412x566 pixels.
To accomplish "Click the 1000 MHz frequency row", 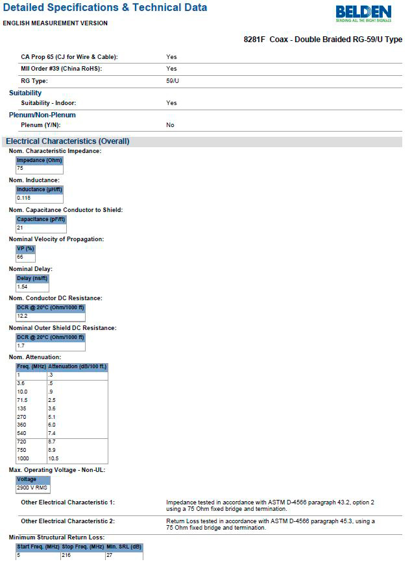I will point(23,458).
